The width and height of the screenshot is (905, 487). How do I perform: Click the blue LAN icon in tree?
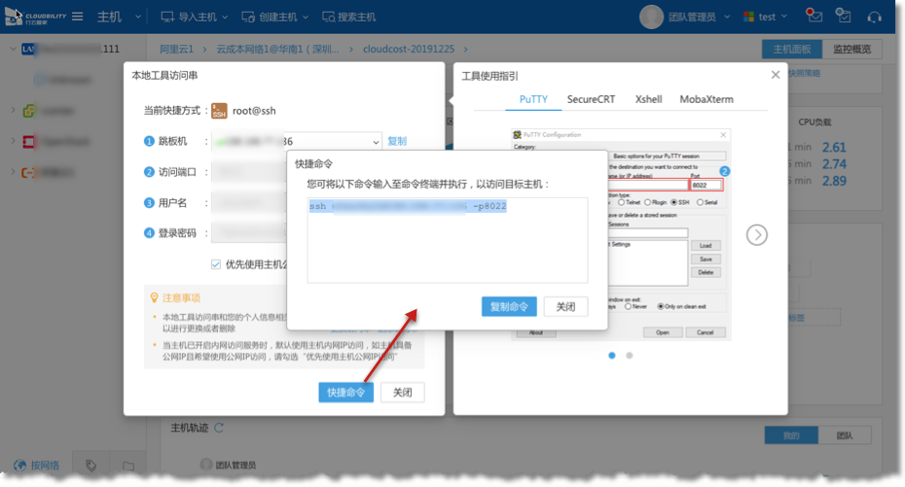click(27, 49)
